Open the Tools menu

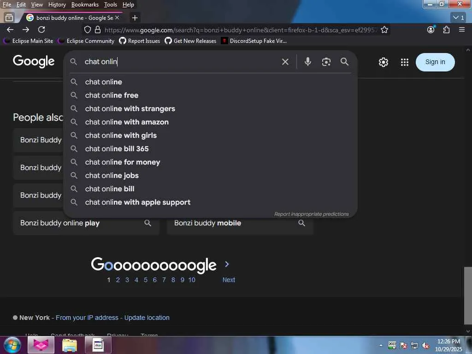tap(111, 5)
